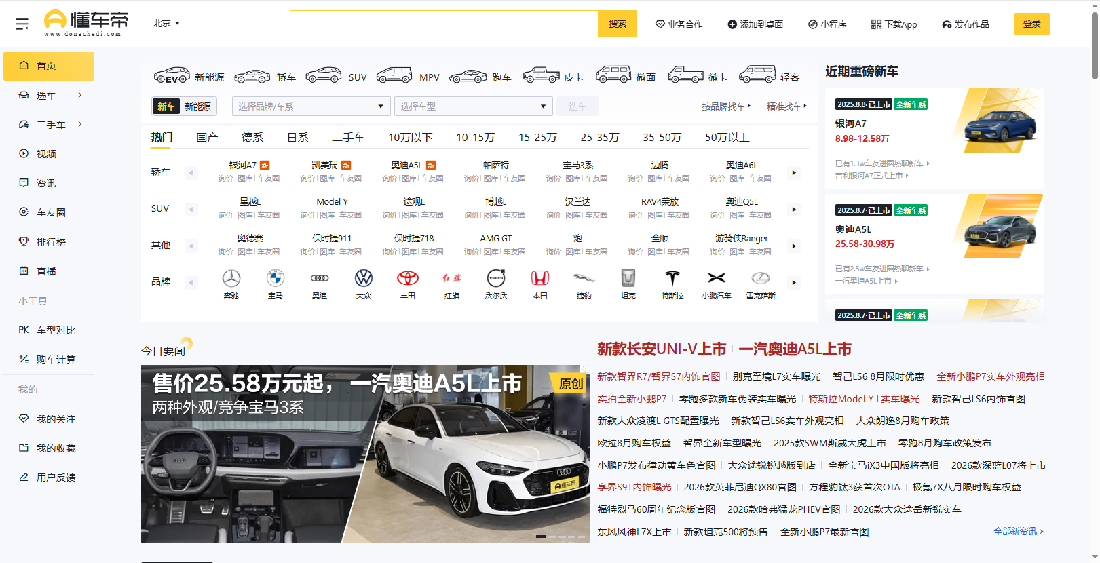Open the Volvo (沃尔沃) brand logo
The height and width of the screenshot is (563, 1100).
(x=496, y=278)
